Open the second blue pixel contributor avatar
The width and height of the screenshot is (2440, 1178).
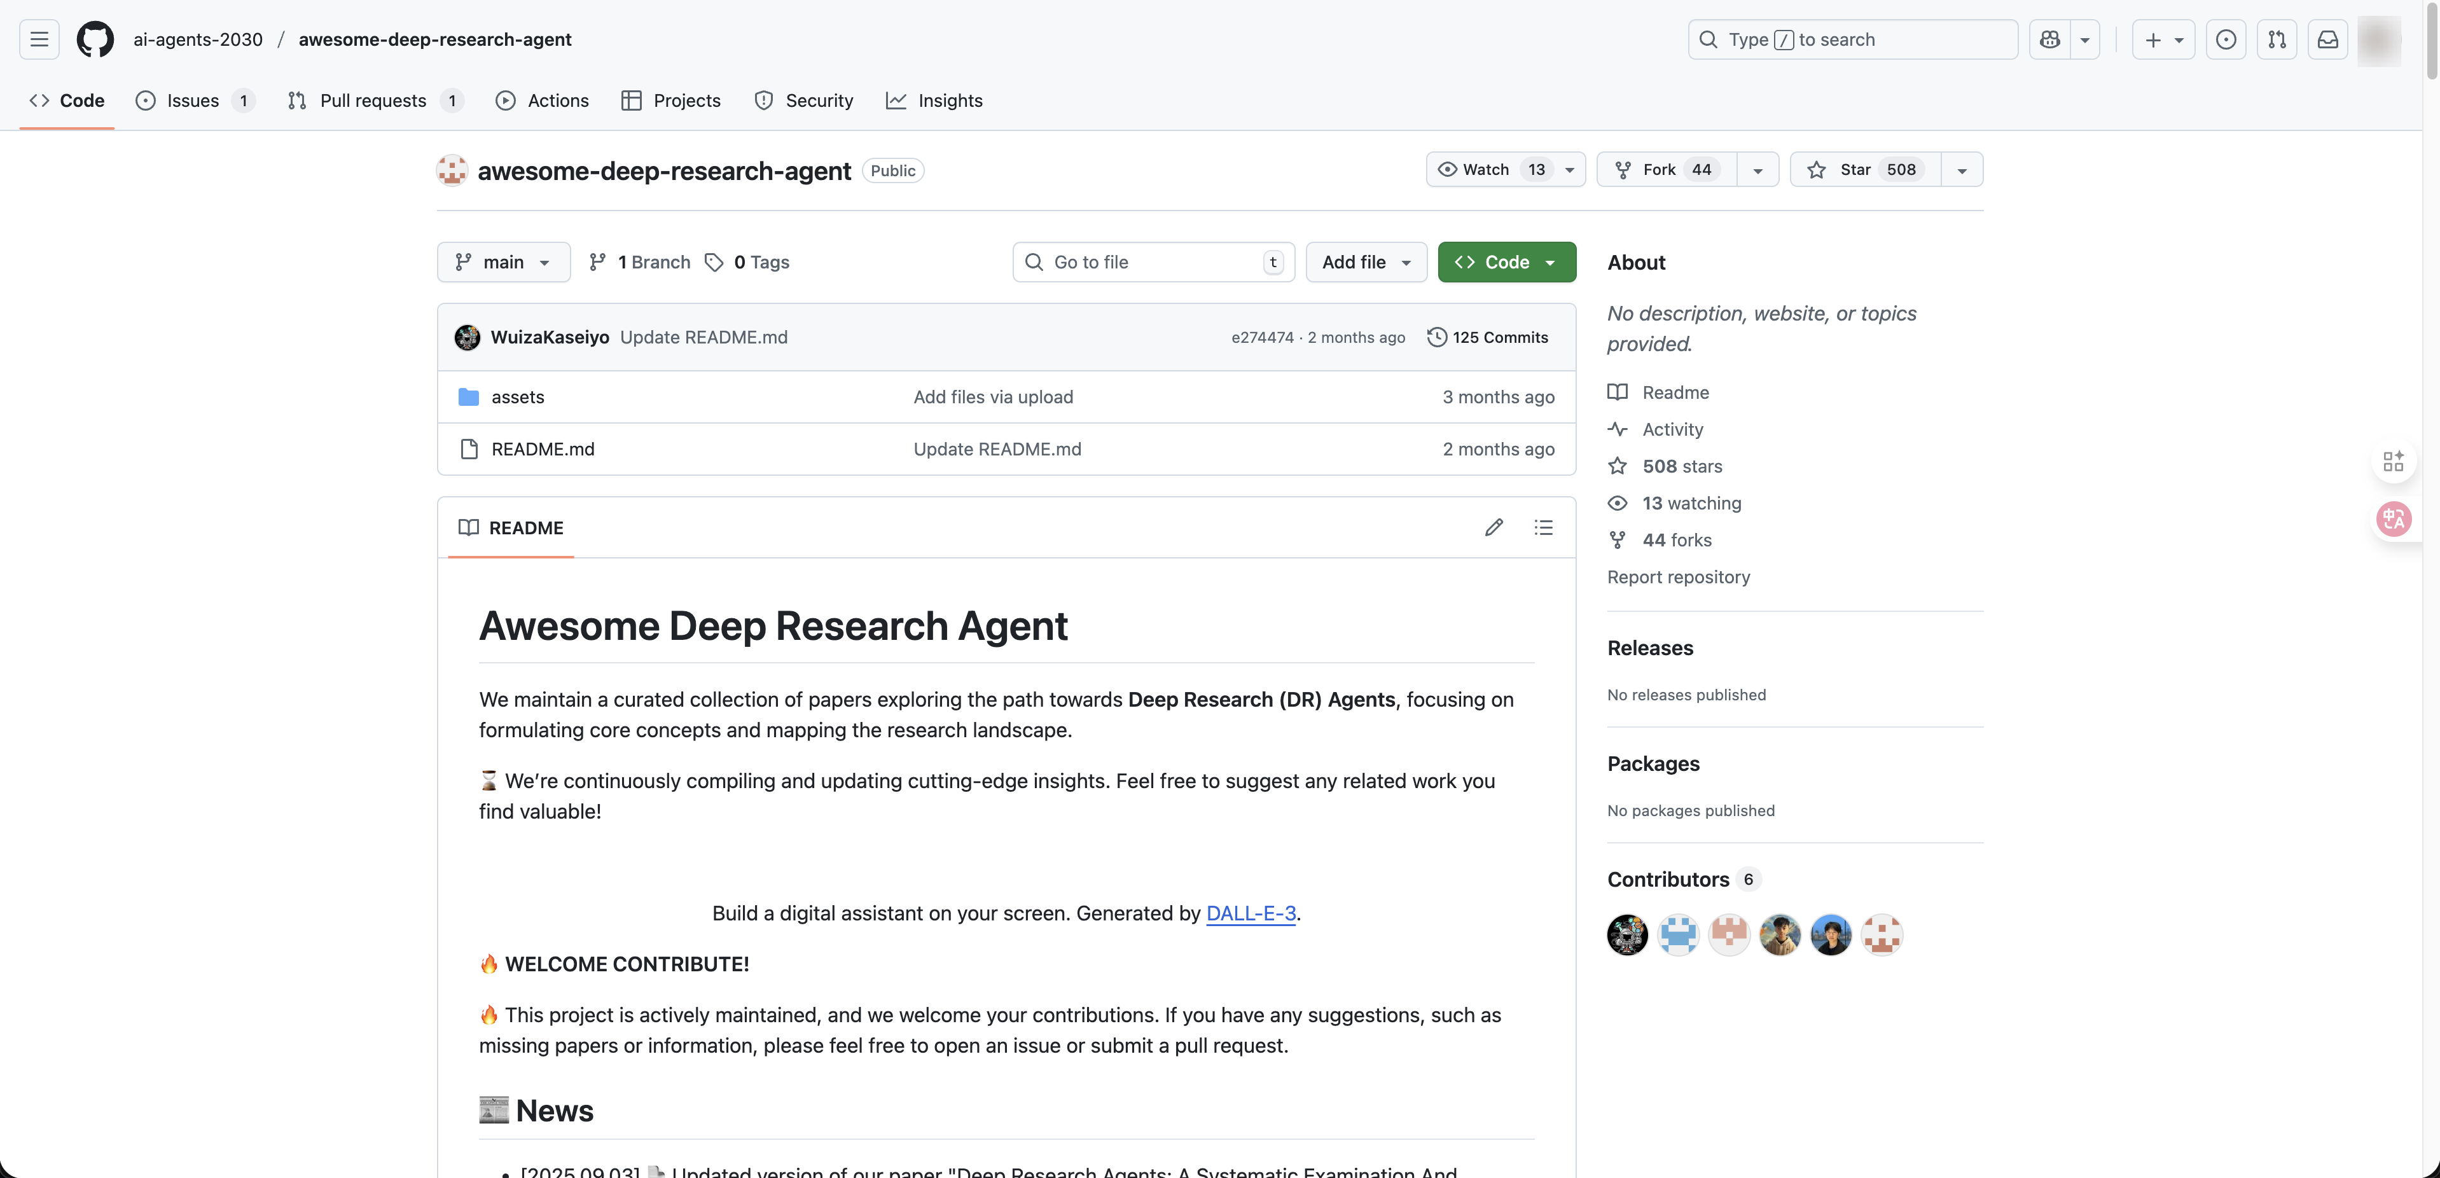pos(1679,934)
